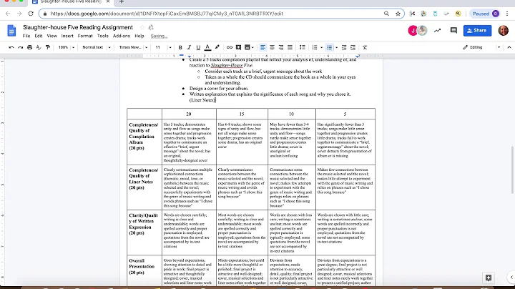Click the vertical scrollbar thumb

(512, 170)
